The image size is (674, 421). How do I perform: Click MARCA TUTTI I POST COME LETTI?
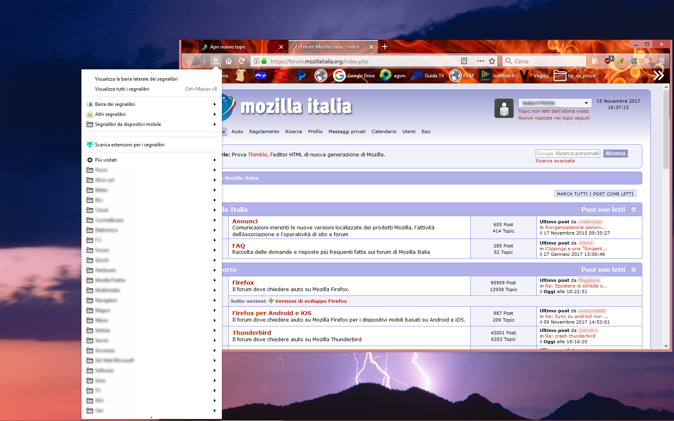tap(595, 194)
